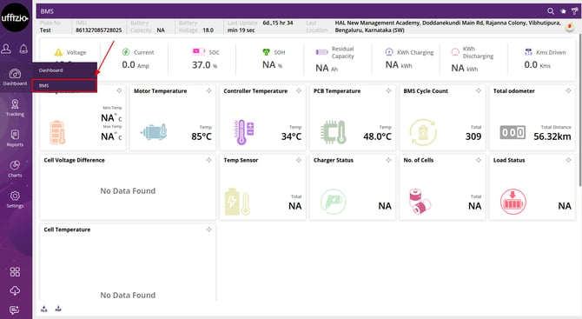Export to XLS icon at bottom
Image resolution: width=582 pixels, height=319 pixels.
click(44, 309)
